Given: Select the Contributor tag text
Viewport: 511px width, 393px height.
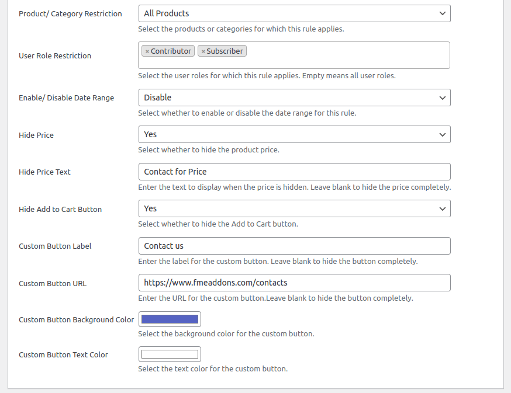Looking at the screenshot, I should [x=171, y=51].
